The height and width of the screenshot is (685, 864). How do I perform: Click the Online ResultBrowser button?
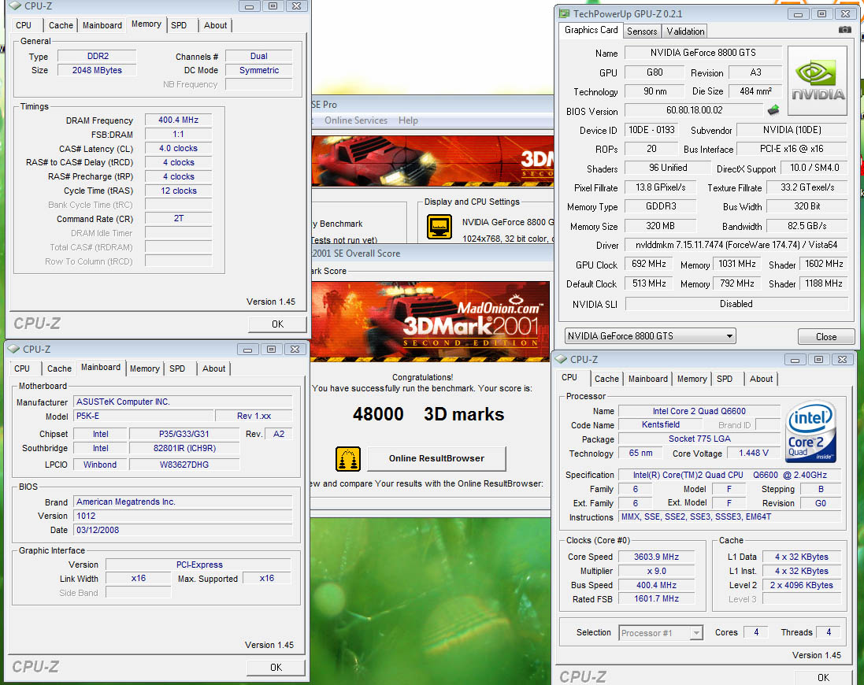click(436, 458)
